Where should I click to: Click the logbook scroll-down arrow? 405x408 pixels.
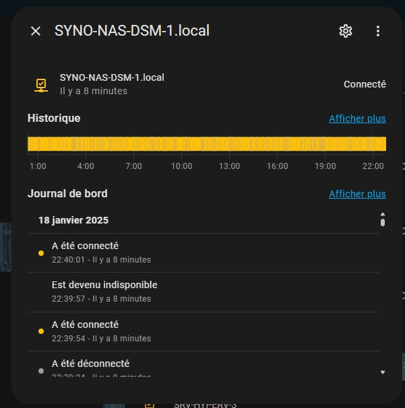point(383,372)
